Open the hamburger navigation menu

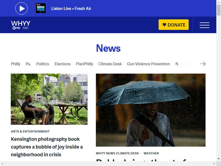coord(204,25)
